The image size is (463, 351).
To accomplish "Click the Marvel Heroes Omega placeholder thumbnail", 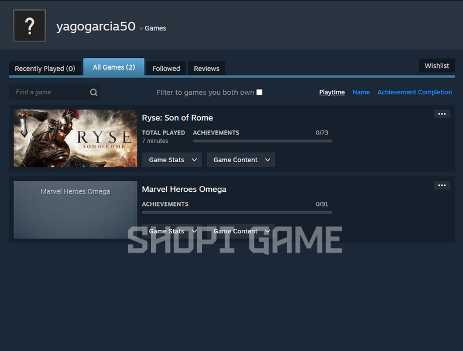I will click(x=76, y=210).
